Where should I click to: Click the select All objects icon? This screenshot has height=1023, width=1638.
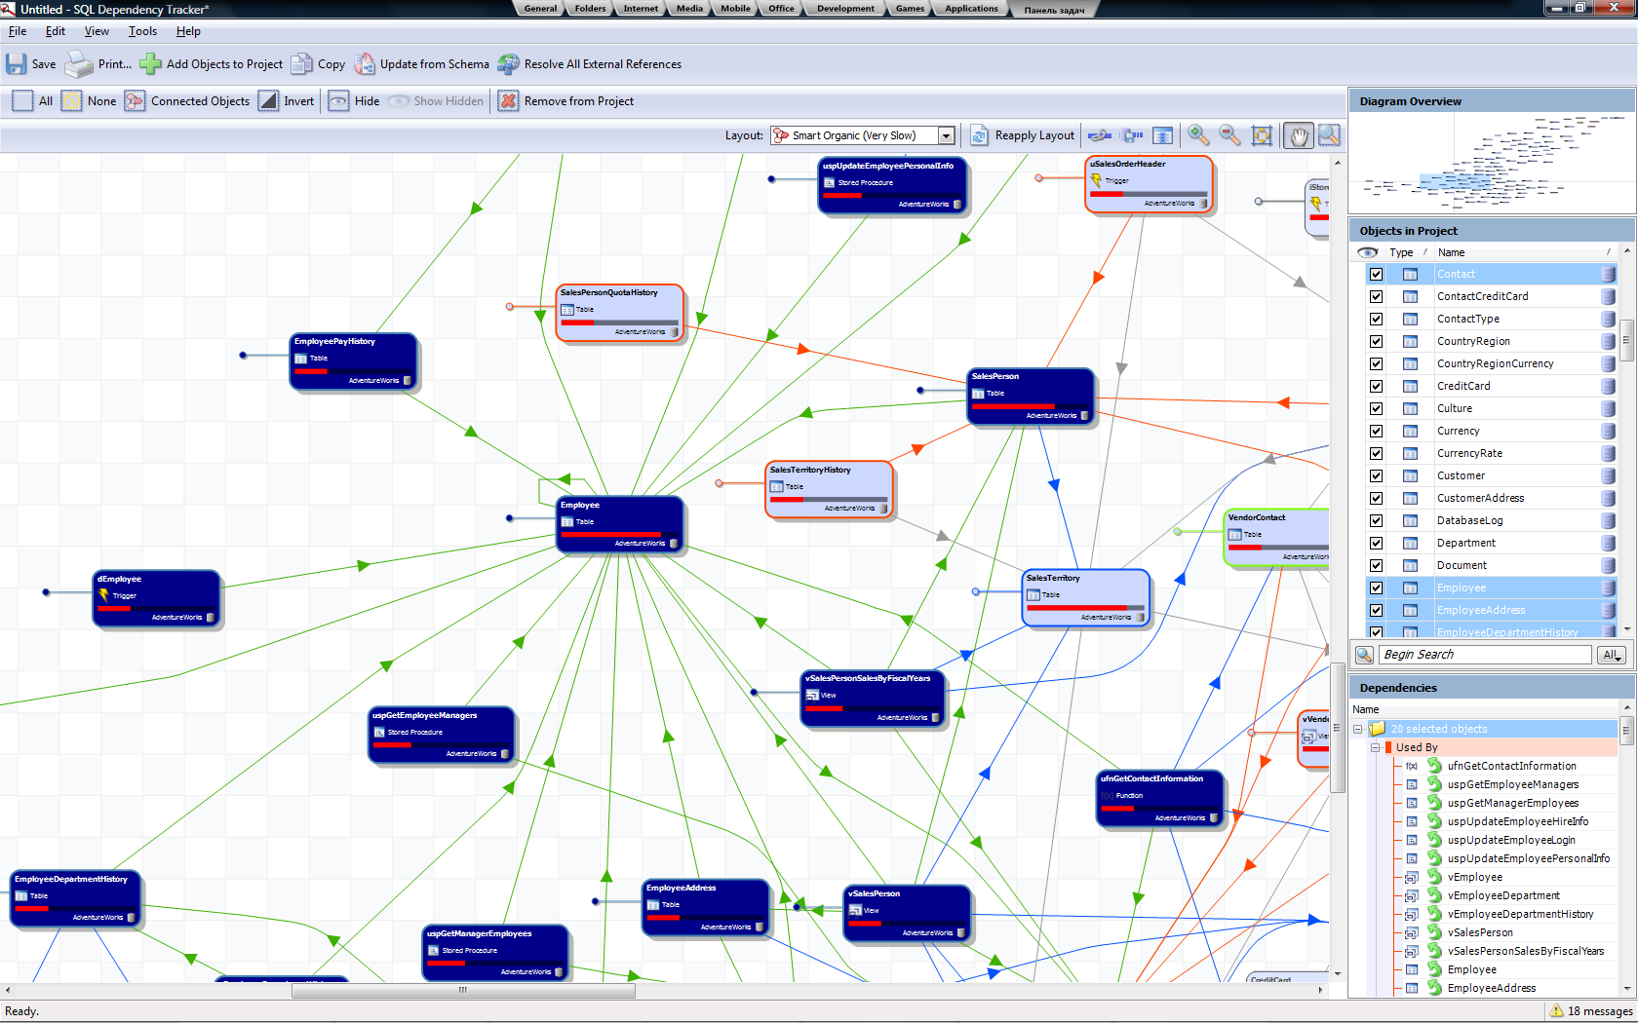click(22, 101)
